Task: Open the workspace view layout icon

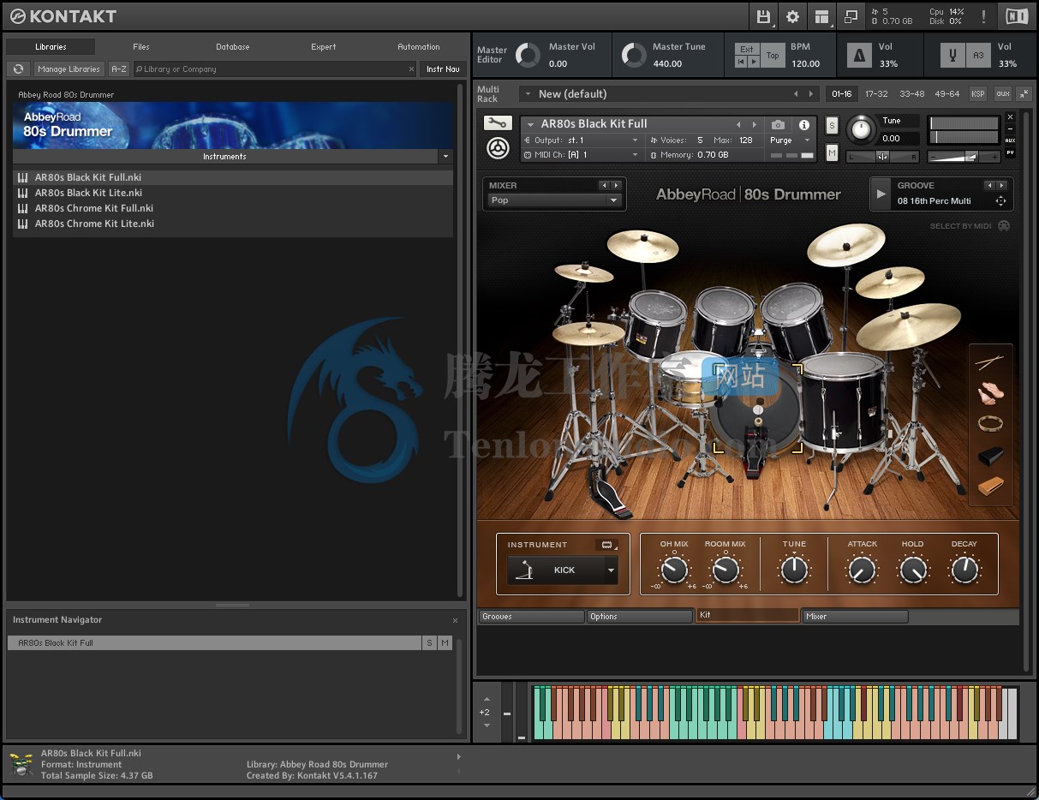Action: pos(822,16)
